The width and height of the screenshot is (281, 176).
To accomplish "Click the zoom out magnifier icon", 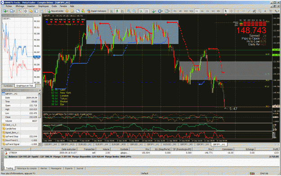I will click(x=134, y=11).
